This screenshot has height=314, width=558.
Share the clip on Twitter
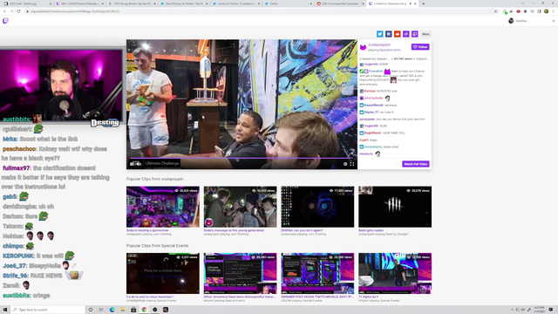[380, 34]
